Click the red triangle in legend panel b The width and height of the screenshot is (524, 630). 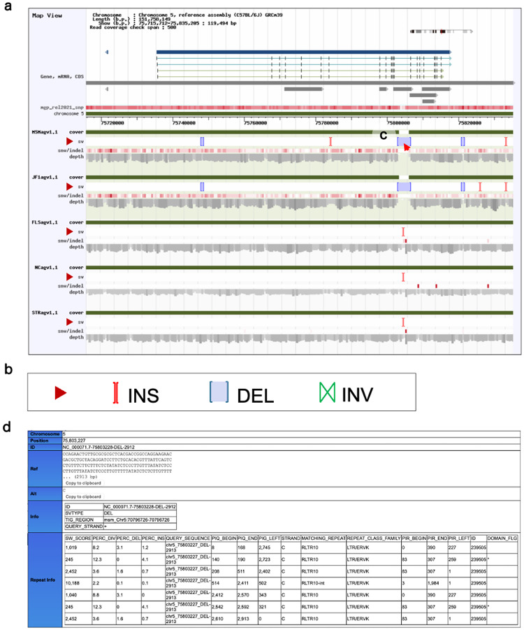[x=61, y=393]
